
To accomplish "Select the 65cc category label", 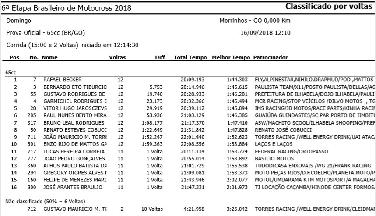I will 11,73.
